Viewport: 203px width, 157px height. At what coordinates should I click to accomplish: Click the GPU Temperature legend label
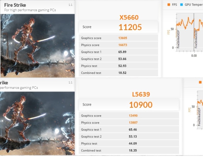pos(194,5)
